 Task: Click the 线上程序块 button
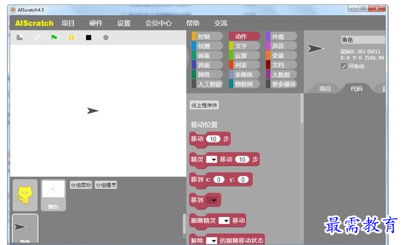pyautogui.click(x=204, y=105)
